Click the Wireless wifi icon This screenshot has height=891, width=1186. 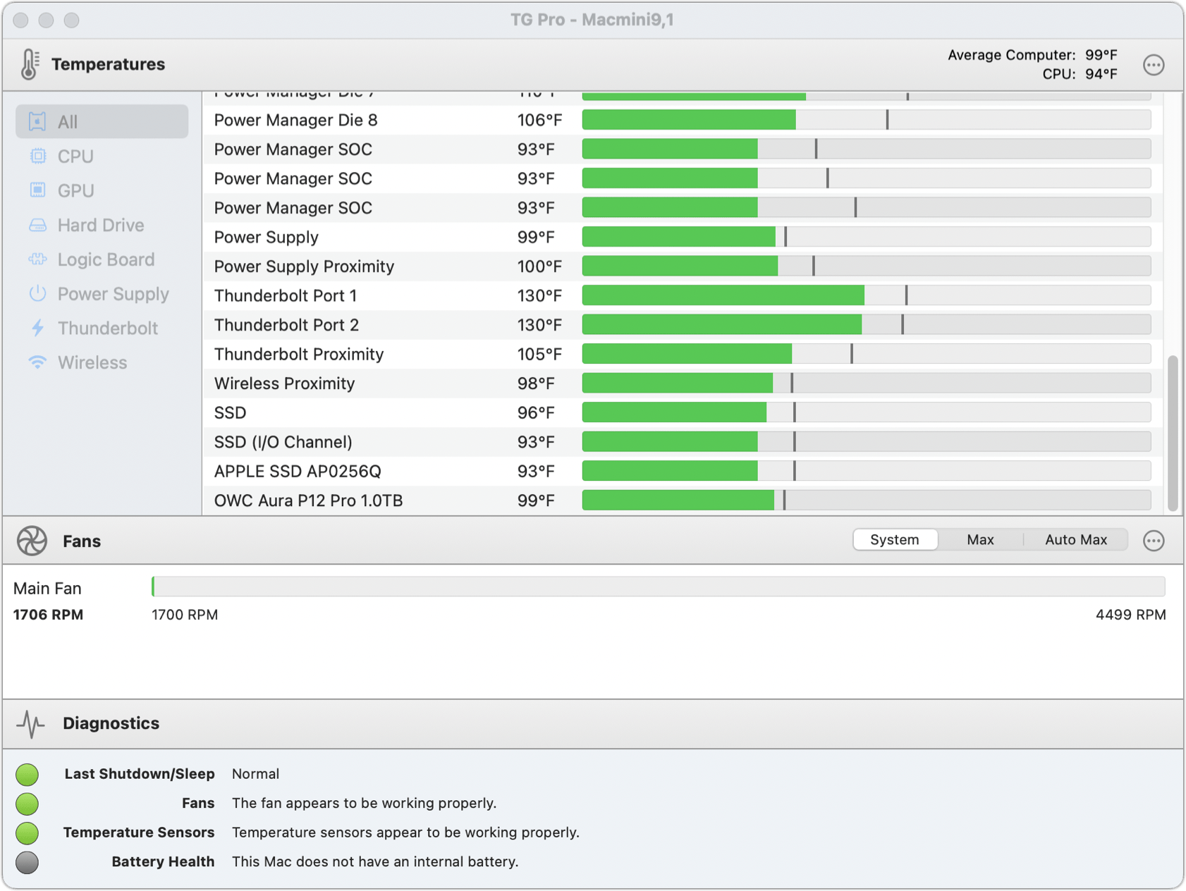click(x=38, y=362)
